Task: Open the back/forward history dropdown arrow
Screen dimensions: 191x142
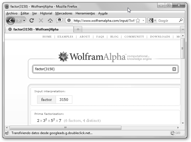Action: 24,20
